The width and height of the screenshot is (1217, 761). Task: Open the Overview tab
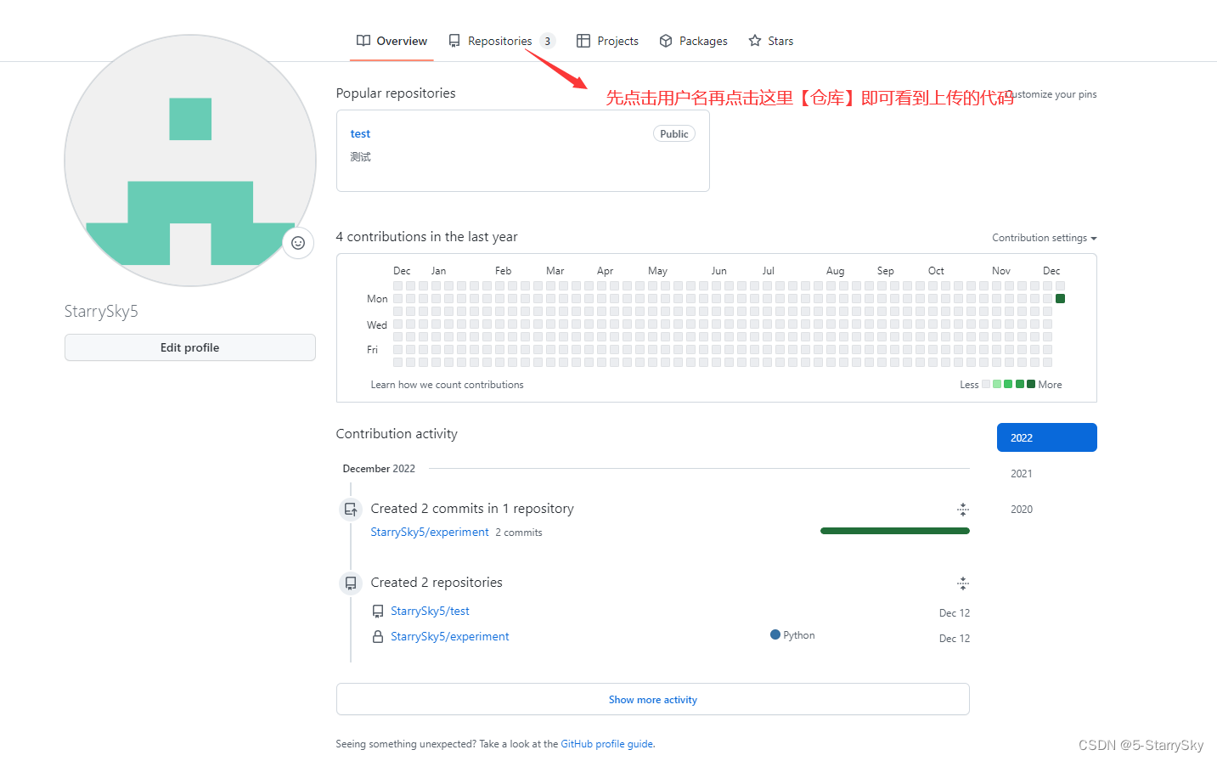pos(392,41)
